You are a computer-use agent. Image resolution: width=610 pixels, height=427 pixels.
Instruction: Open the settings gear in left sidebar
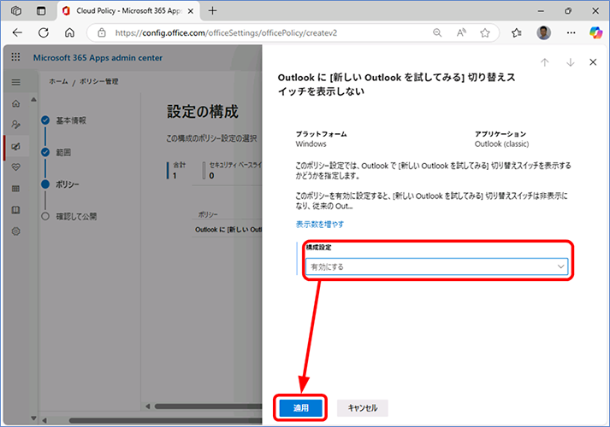[x=16, y=231]
